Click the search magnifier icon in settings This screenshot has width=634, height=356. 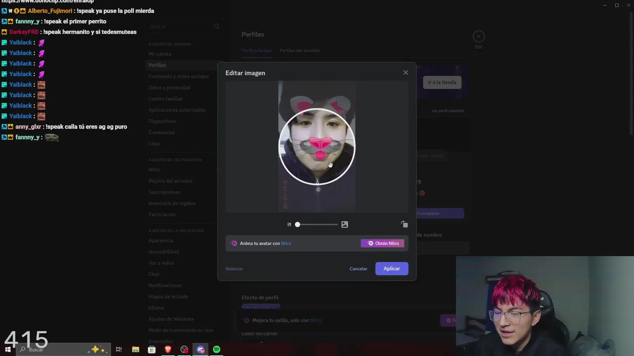point(216,27)
